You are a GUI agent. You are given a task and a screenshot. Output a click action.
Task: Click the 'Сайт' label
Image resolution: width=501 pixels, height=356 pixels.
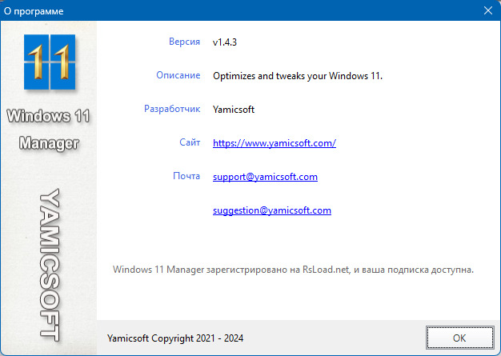click(190, 142)
